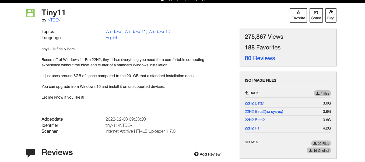Download the 22H2 Beta1 ISO
Viewport: 365px width, 162px height.
(255, 103)
